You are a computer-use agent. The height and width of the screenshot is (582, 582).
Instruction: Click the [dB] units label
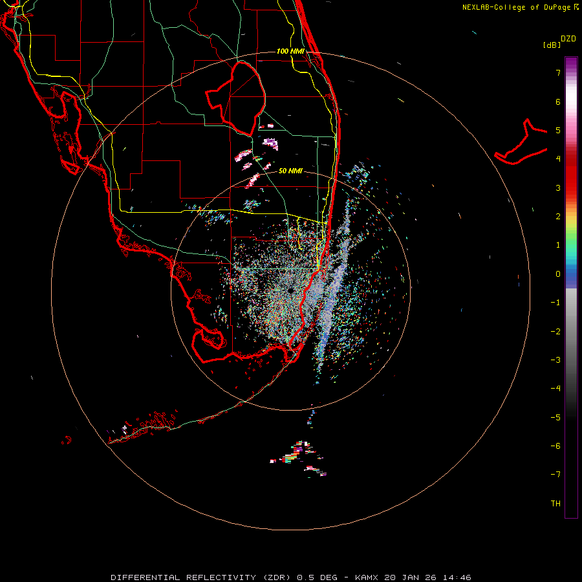coord(552,45)
